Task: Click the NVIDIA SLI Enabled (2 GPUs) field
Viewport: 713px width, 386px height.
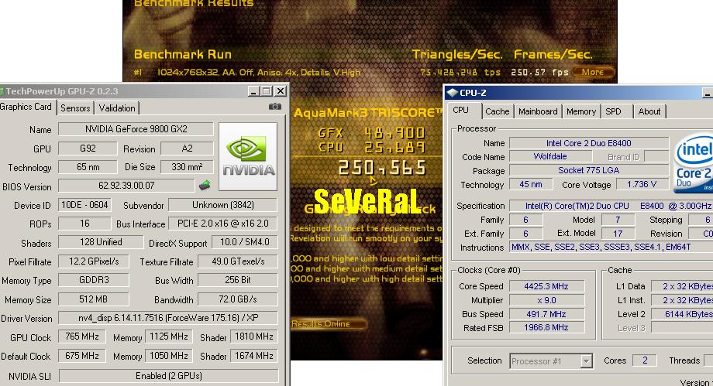Action: click(x=169, y=376)
